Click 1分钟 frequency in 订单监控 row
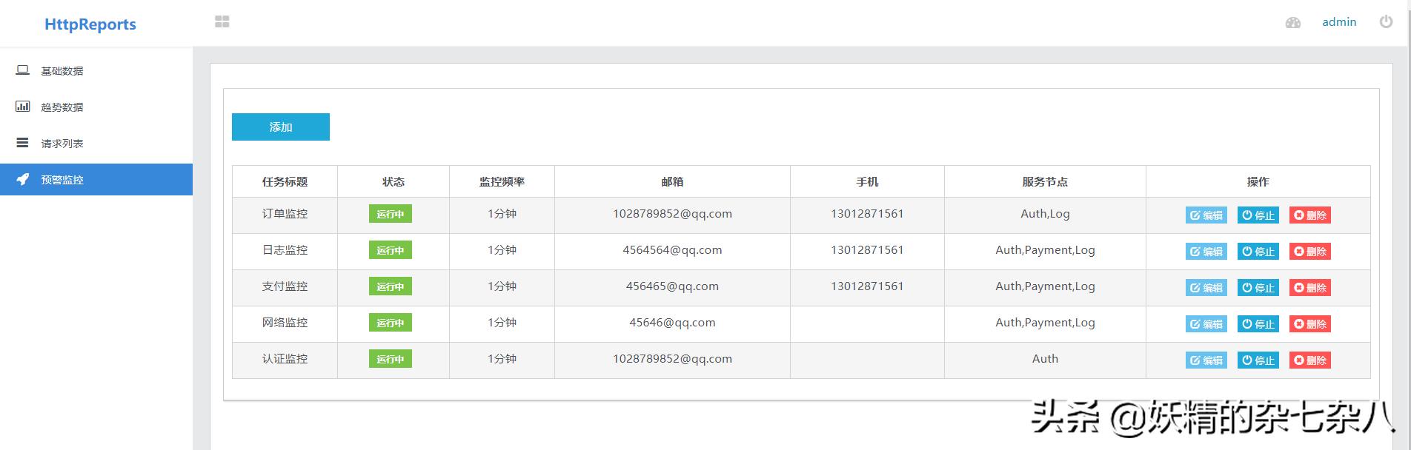The height and width of the screenshot is (450, 1411). click(x=502, y=214)
